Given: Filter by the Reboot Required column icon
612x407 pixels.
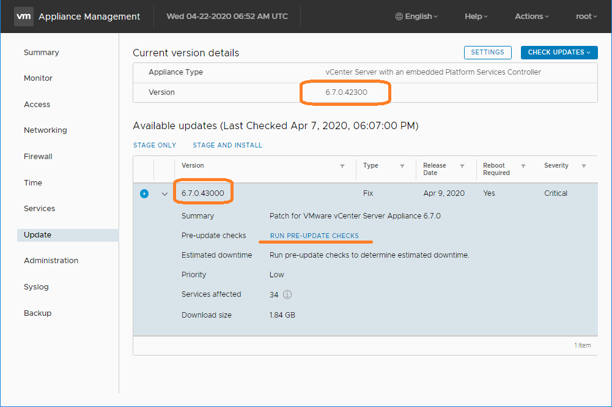Looking at the screenshot, I should coord(523,166).
